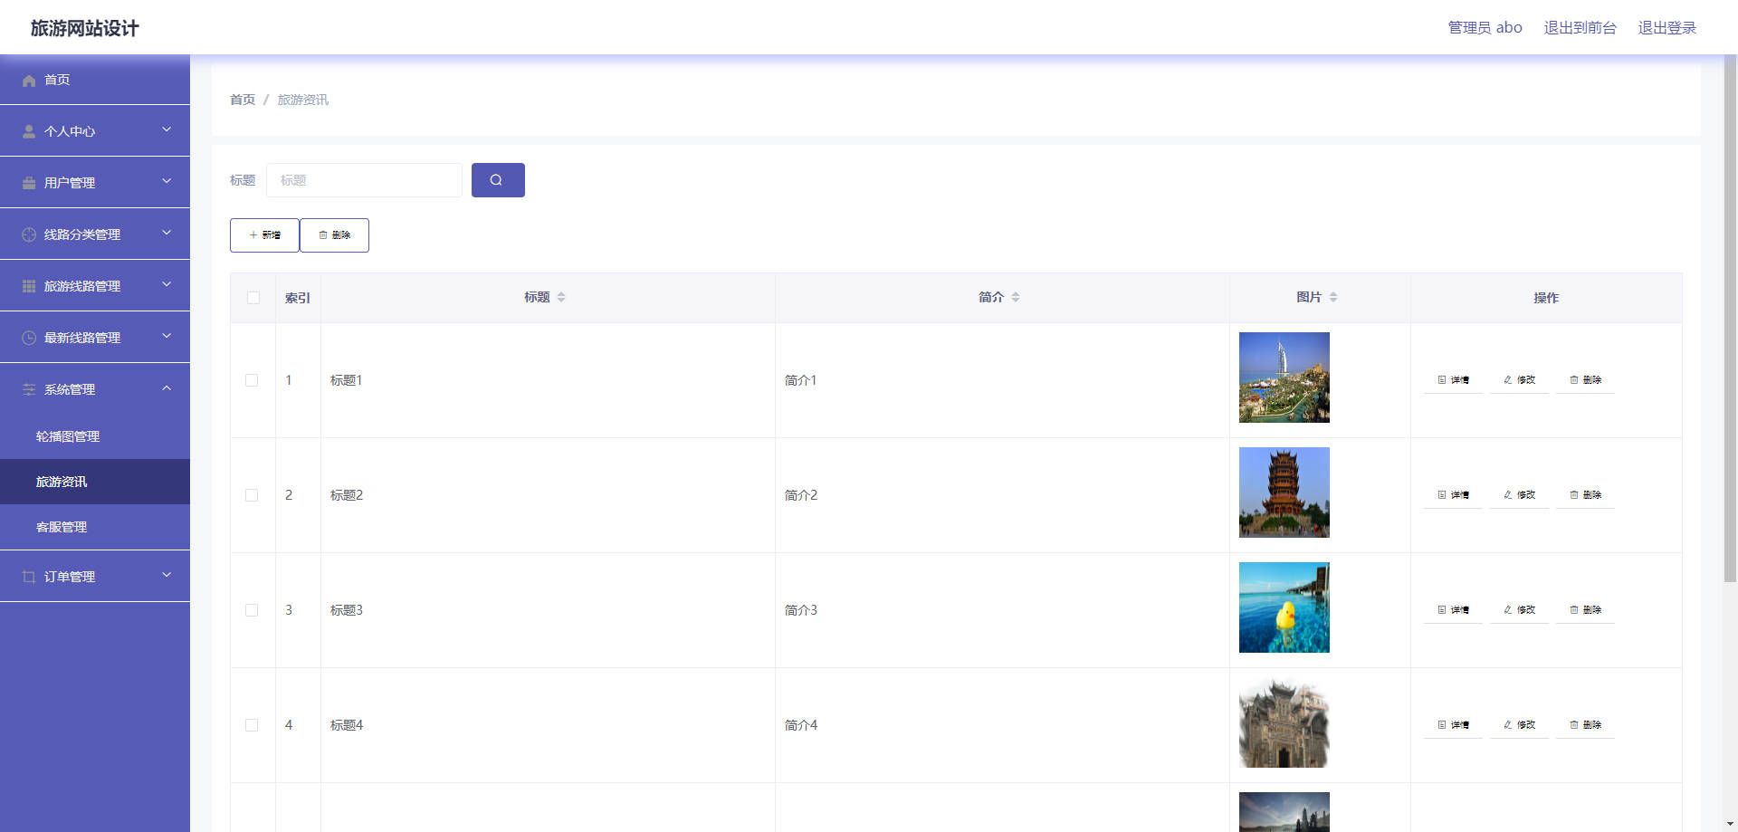Check the checkbox for row 4 (标题4)
This screenshot has width=1738, height=832.
click(x=252, y=725)
